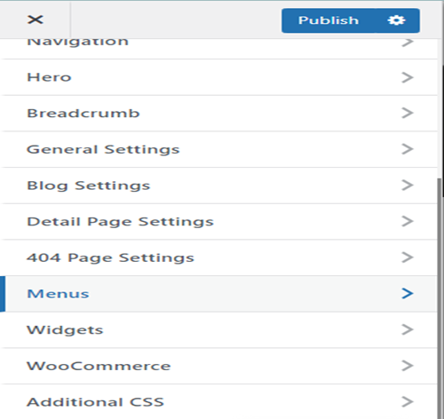Click the blue Menus chevron
444x419 pixels.
pos(408,294)
